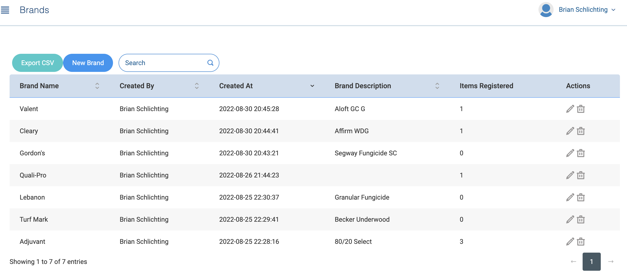
Task: Sort by Brand Description column
Action: tap(437, 86)
